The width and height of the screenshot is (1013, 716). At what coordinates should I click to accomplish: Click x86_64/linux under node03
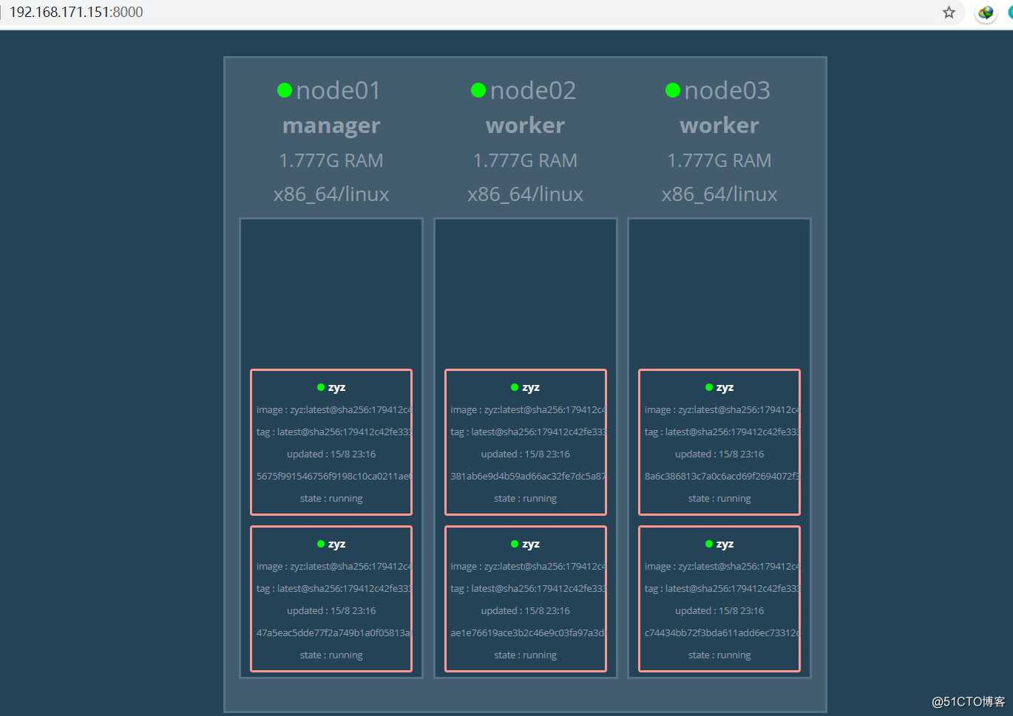[x=719, y=194]
